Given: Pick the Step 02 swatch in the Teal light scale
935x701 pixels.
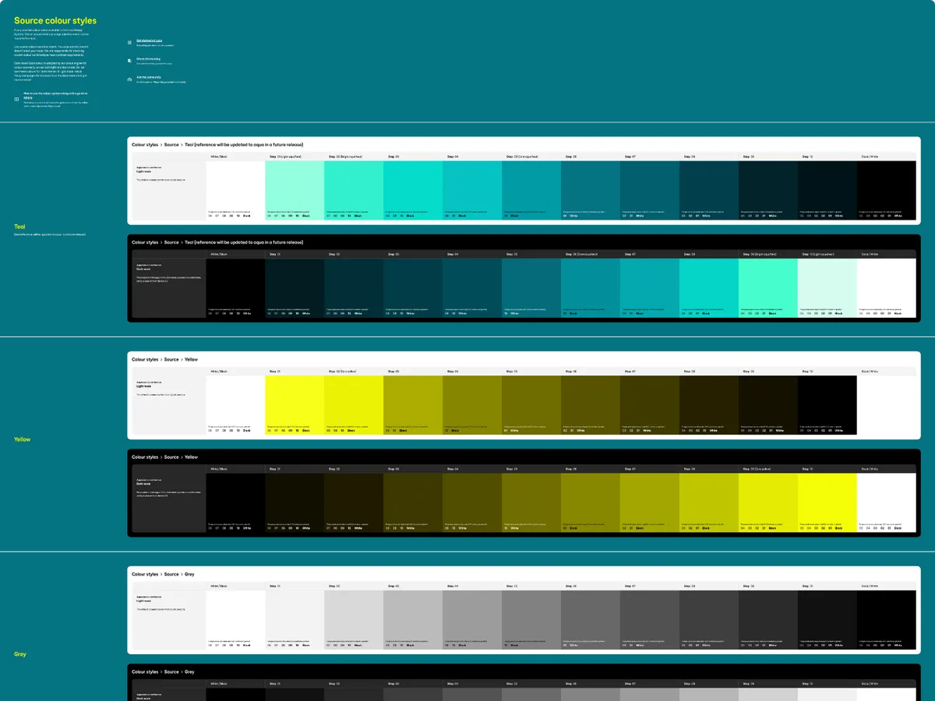Looking at the screenshot, I should tap(354, 189).
